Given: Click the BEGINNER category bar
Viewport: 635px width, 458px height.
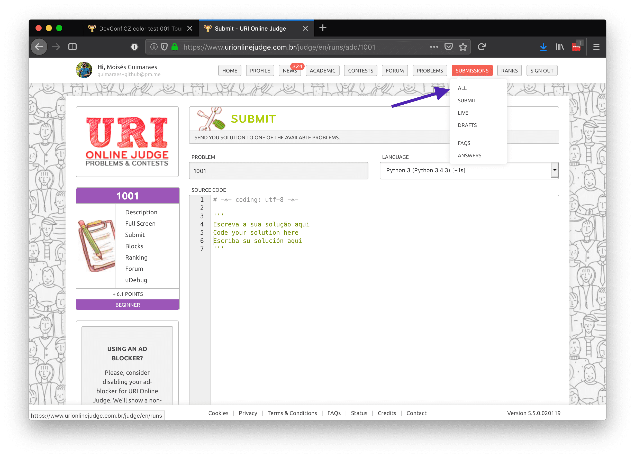Looking at the screenshot, I should [x=128, y=305].
